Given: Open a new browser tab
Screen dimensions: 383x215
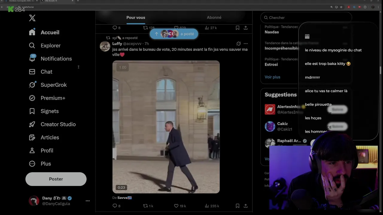Looking at the screenshot, I should pyautogui.click(x=78, y=1).
